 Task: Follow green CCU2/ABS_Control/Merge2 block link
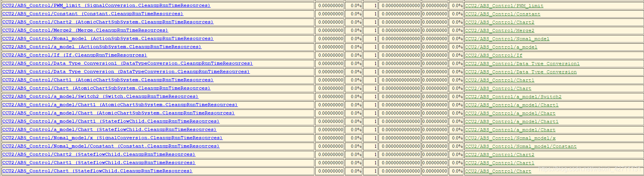(x=500, y=31)
